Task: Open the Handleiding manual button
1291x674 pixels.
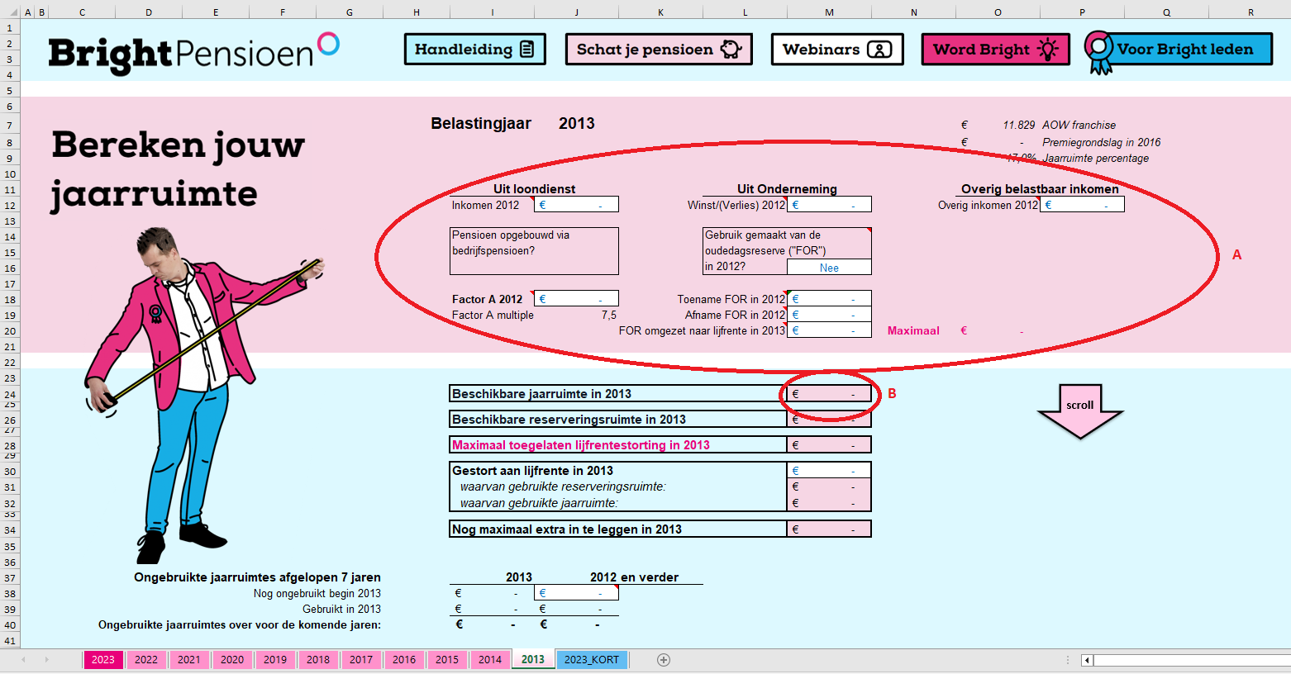Action: [475, 50]
